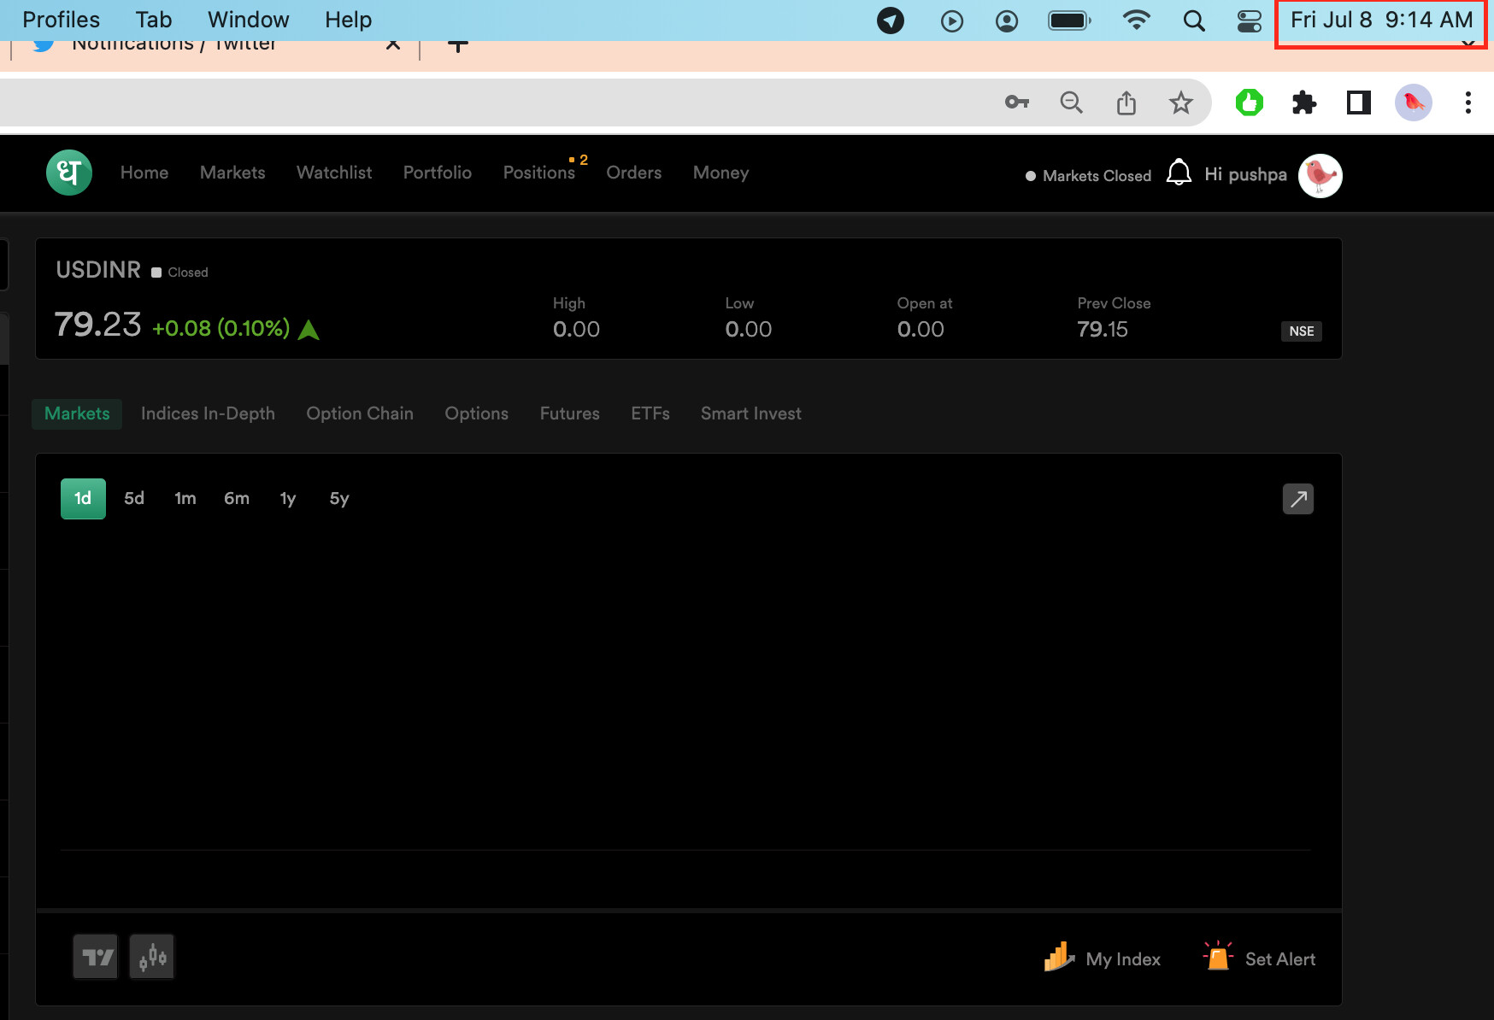Open the Window menu
The height and width of the screenshot is (1020, 1494).
click(248, 20)
